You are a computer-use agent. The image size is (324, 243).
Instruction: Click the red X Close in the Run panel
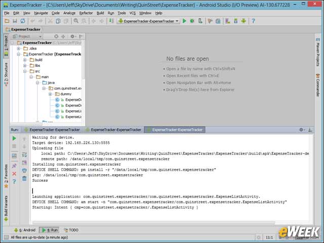tap(14, 174)
